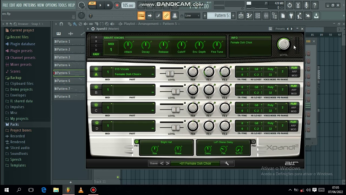Stop playback with the stop button
This screenshot has width=346, height=195.
(108, 5)
